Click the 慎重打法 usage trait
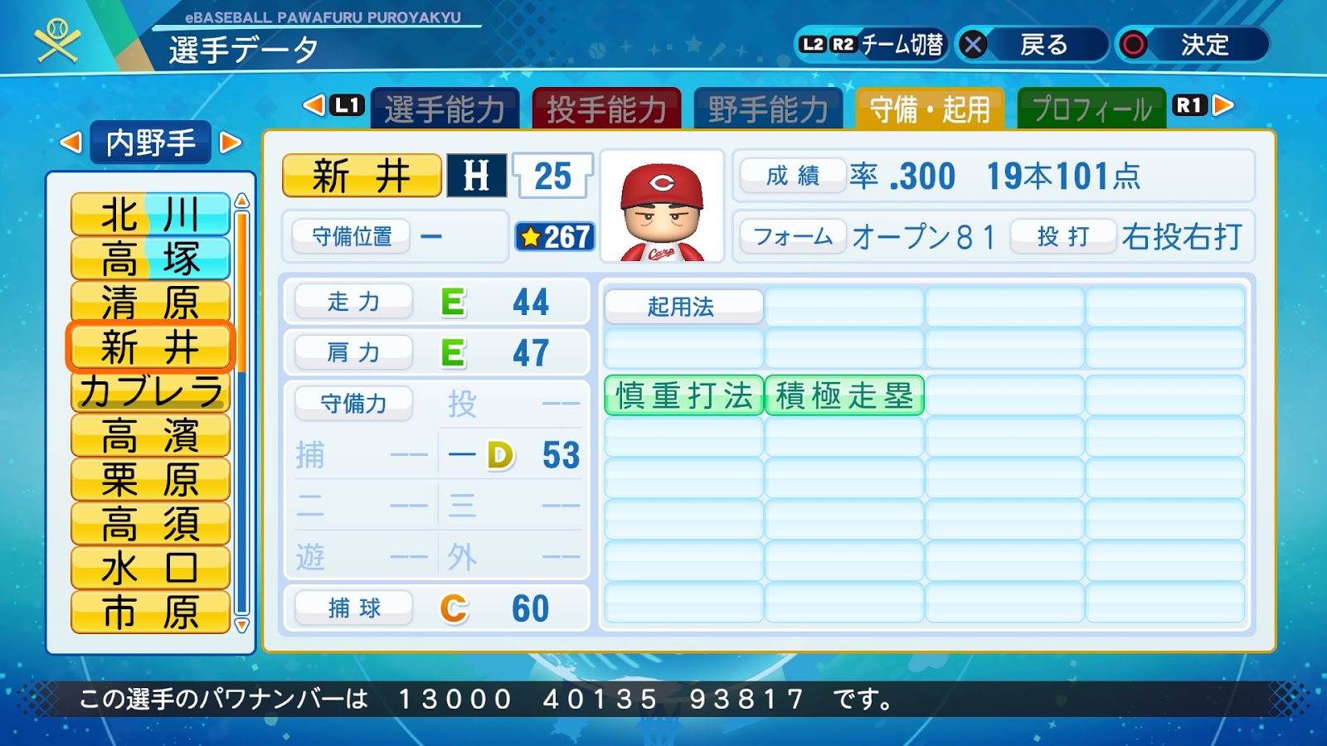Viewport: 1327px width, 746px height. [x=684, y=395]
